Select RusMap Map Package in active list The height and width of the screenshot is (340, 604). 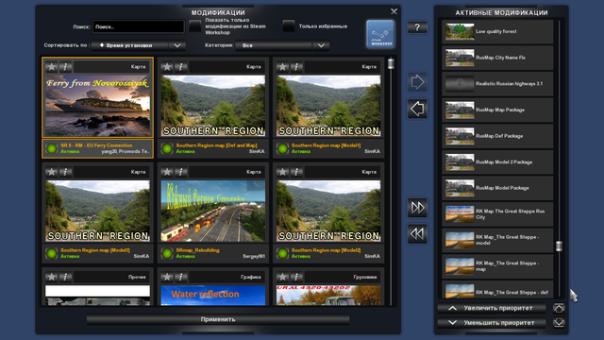click(497, 110)
